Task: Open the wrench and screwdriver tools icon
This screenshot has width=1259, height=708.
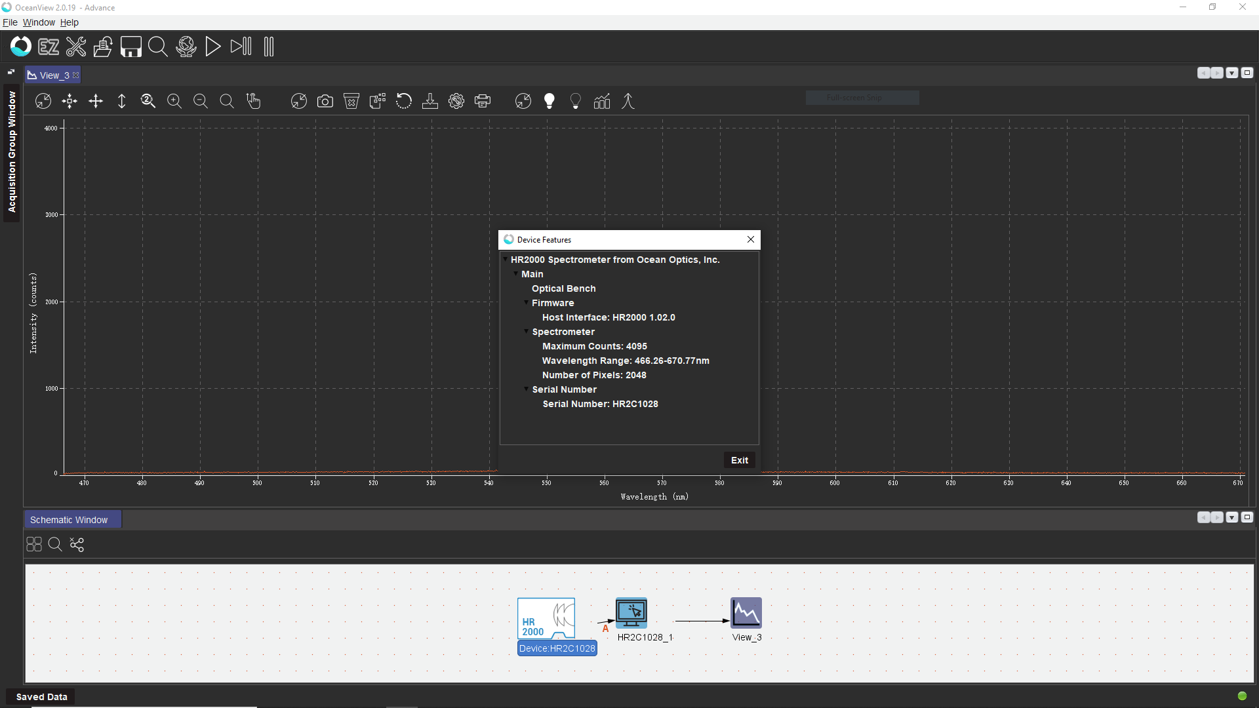Action: [x=76, y=47]
